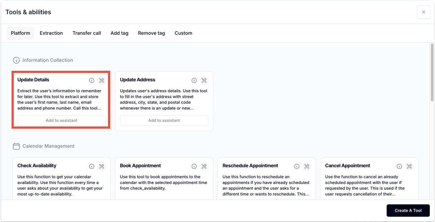Open the tool settings icon on Update Details

click(102, 81)
